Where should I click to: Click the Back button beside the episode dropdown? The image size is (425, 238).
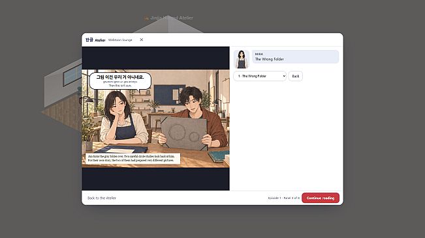click(296, 76)
